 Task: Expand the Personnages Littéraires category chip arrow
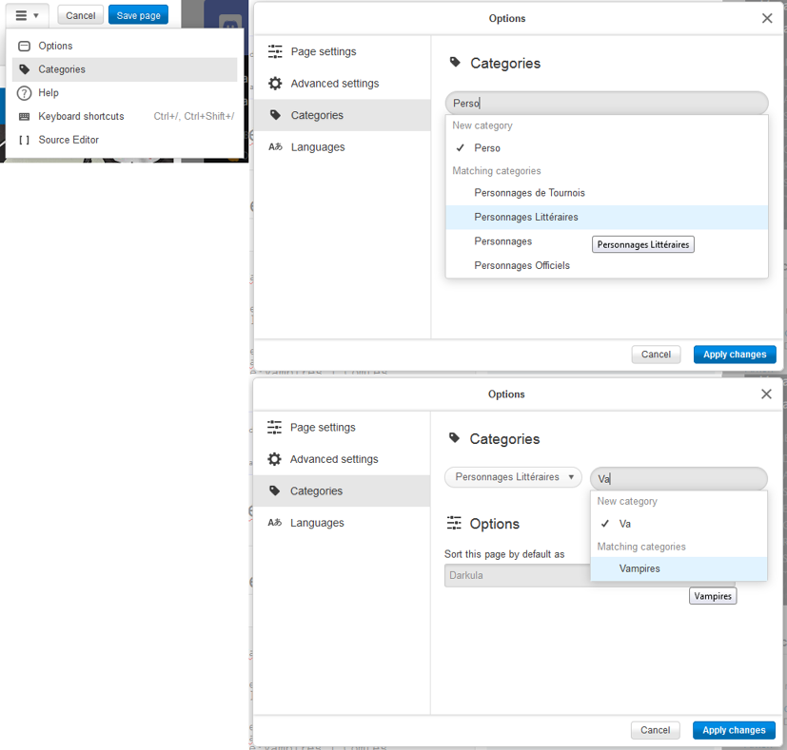pyautogui.click(x=571, y=477)
